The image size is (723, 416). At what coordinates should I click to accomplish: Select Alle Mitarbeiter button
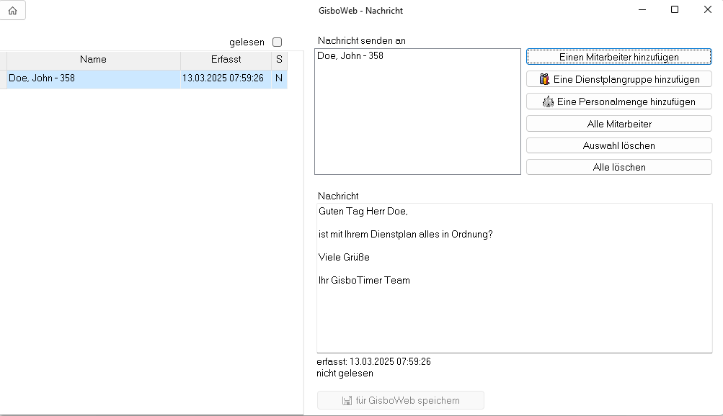click(x=618, y=124)
